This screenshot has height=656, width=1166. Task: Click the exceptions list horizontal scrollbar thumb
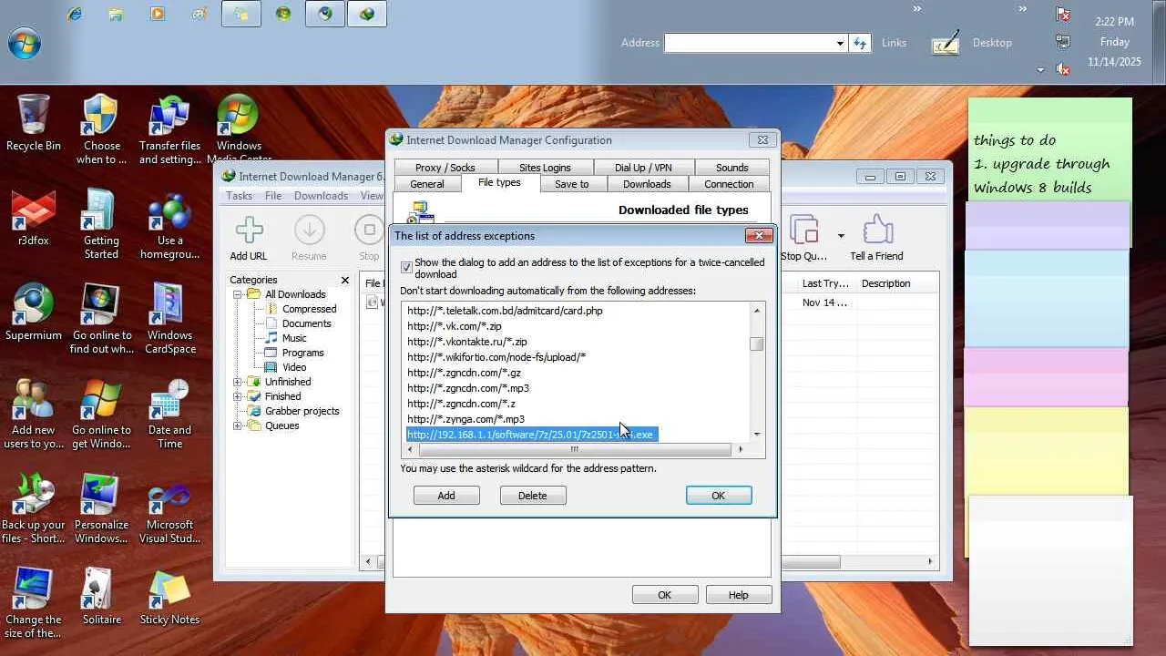point(575,449)
